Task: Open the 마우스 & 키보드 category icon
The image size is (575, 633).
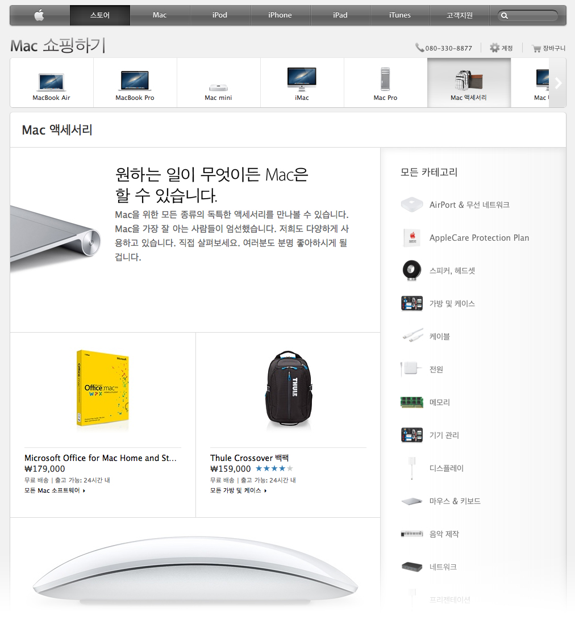Action: (x=412, y=501)
